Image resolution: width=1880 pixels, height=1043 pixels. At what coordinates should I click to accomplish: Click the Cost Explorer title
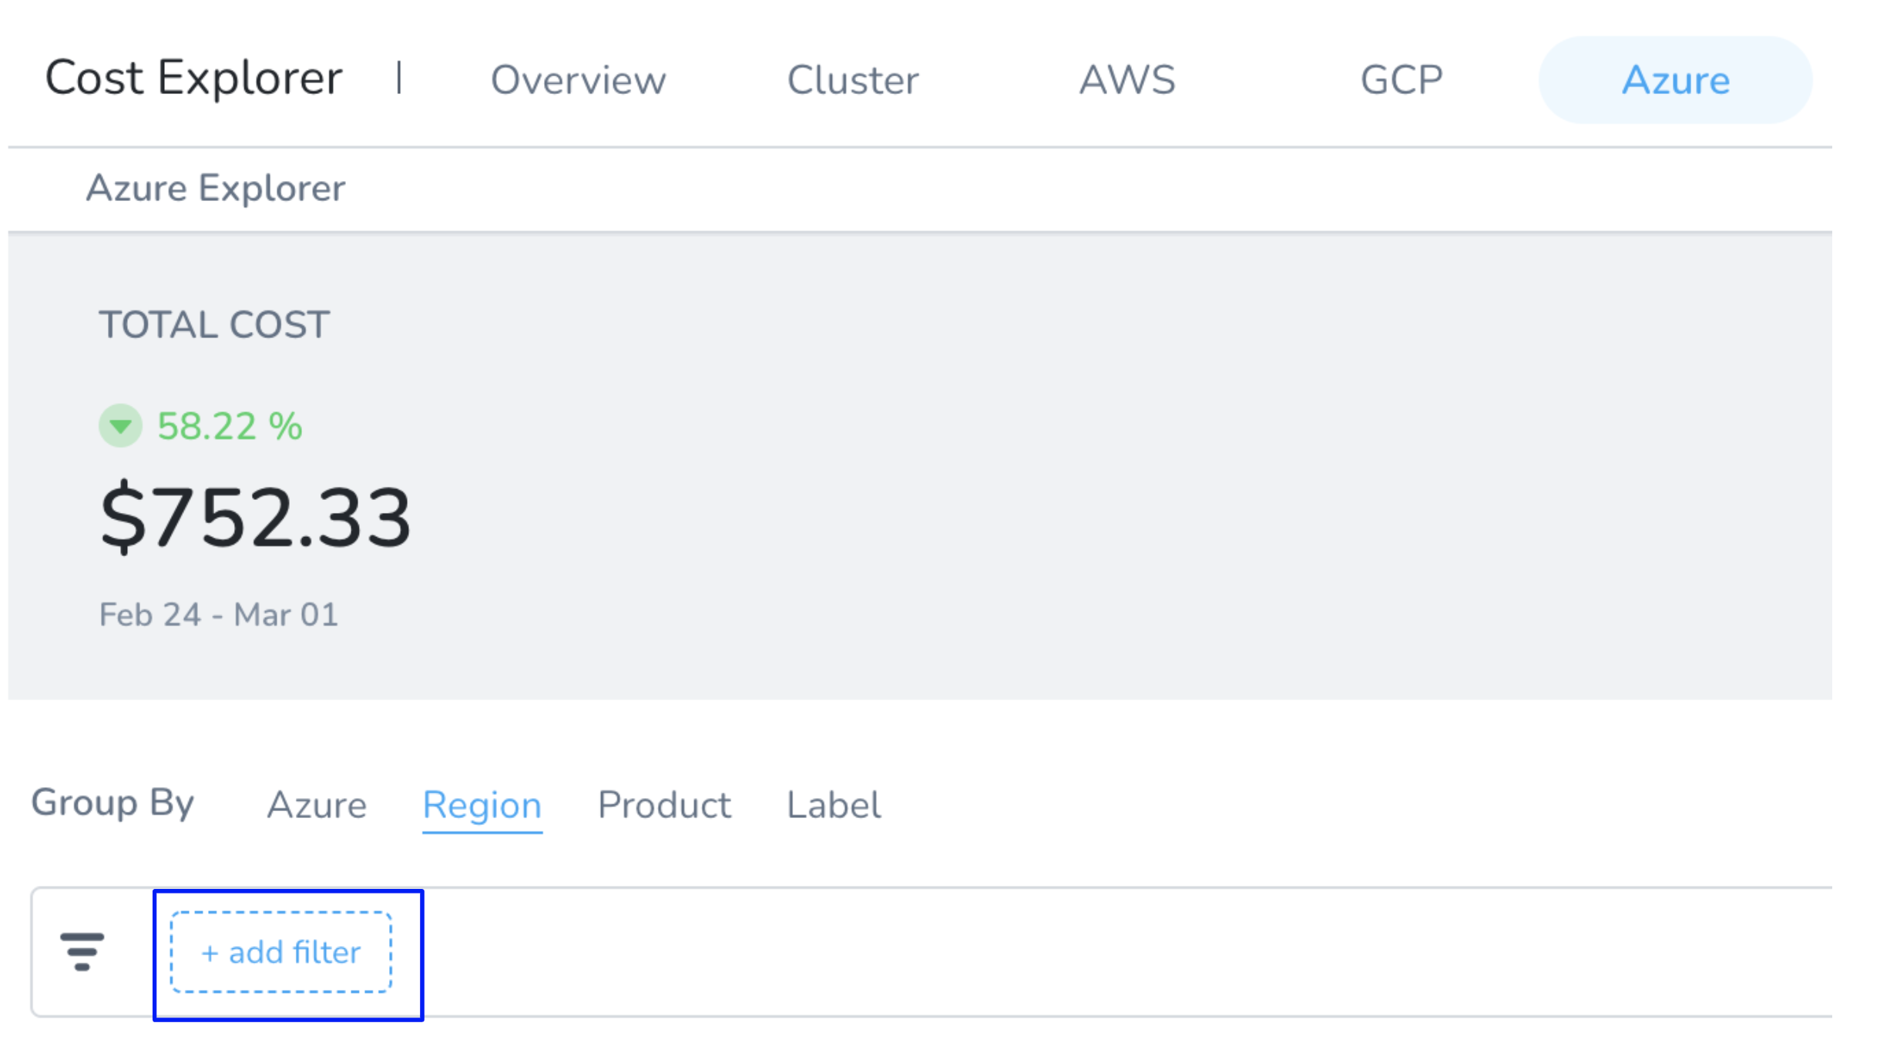point(193,78)
